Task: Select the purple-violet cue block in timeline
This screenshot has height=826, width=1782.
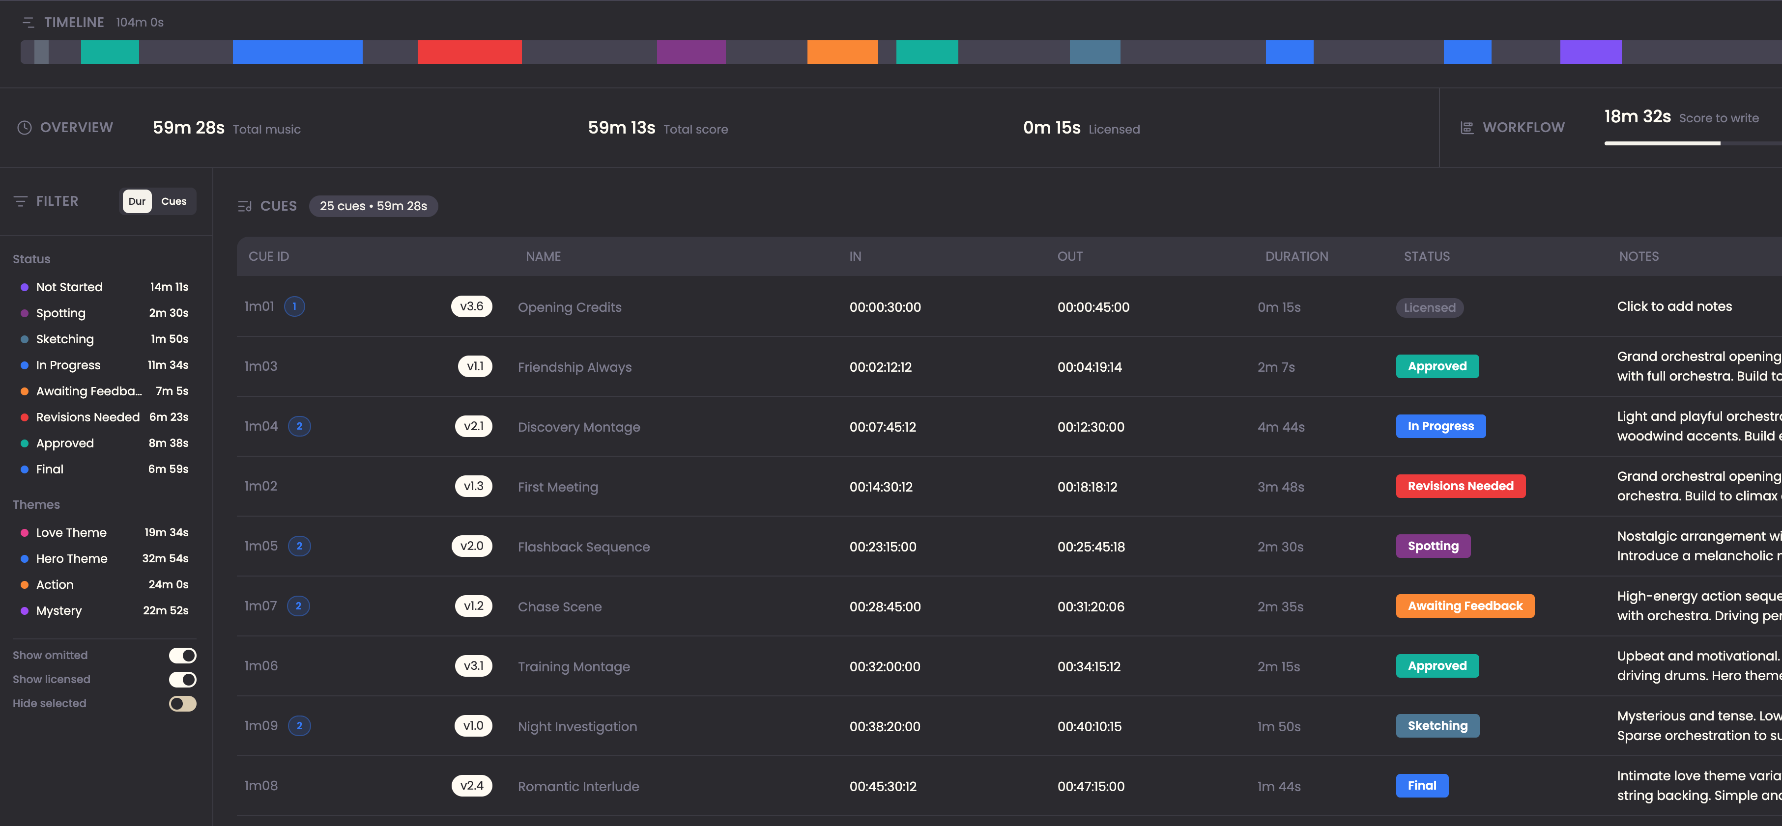Action: coord(1590,52)
